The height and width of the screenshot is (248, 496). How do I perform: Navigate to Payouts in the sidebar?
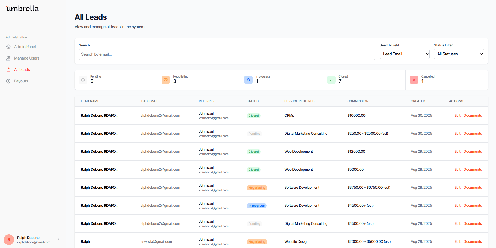pyautogui.click(x=21, y=81)
